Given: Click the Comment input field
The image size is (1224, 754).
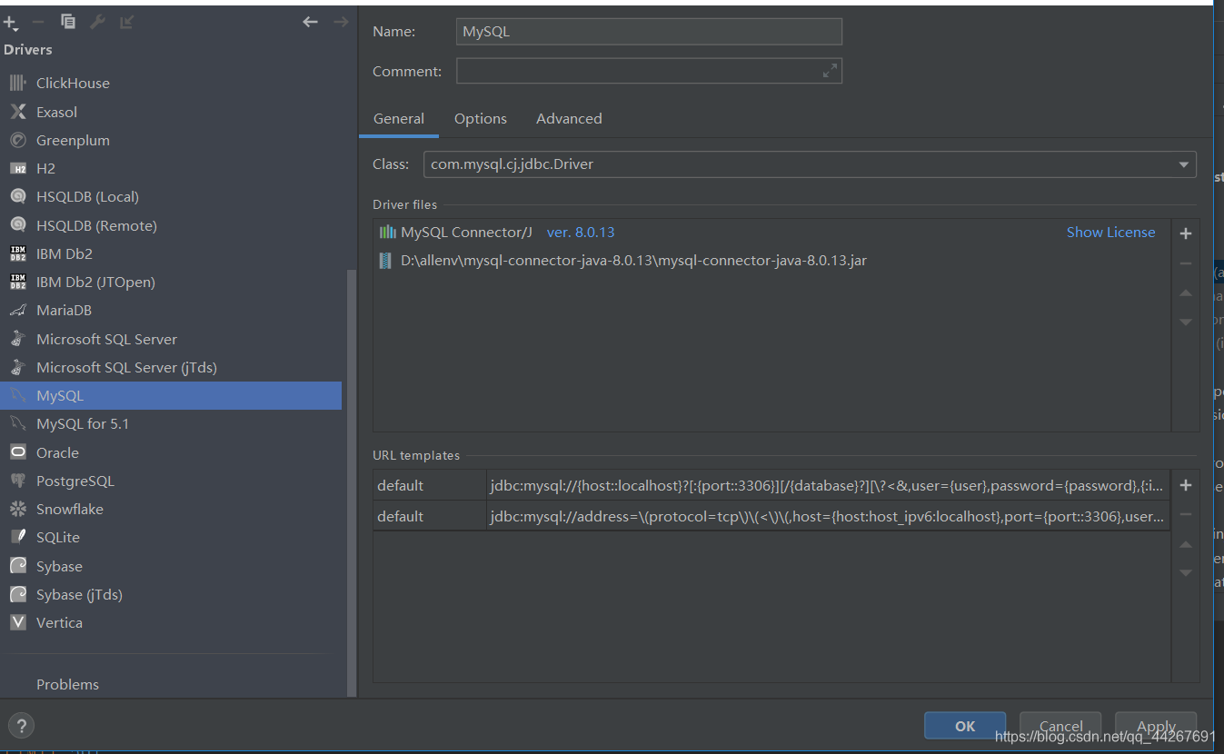Looking at the screenshot, I should [649, 71].
